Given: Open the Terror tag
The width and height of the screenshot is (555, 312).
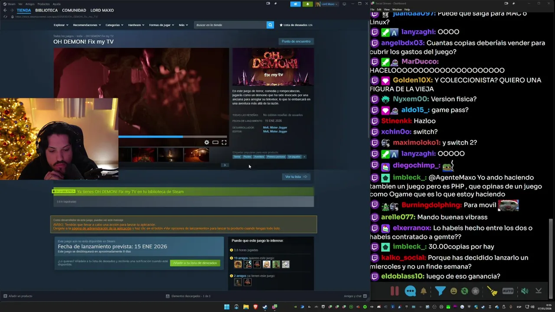Looking at the screenshot, I should pyautogui.click(x=237, y=157).
